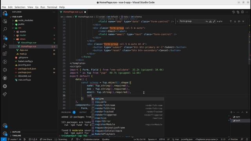251x141 pixels.
Task: Open the GitHub view in activity bar
Action: click(x=5, y=78)
